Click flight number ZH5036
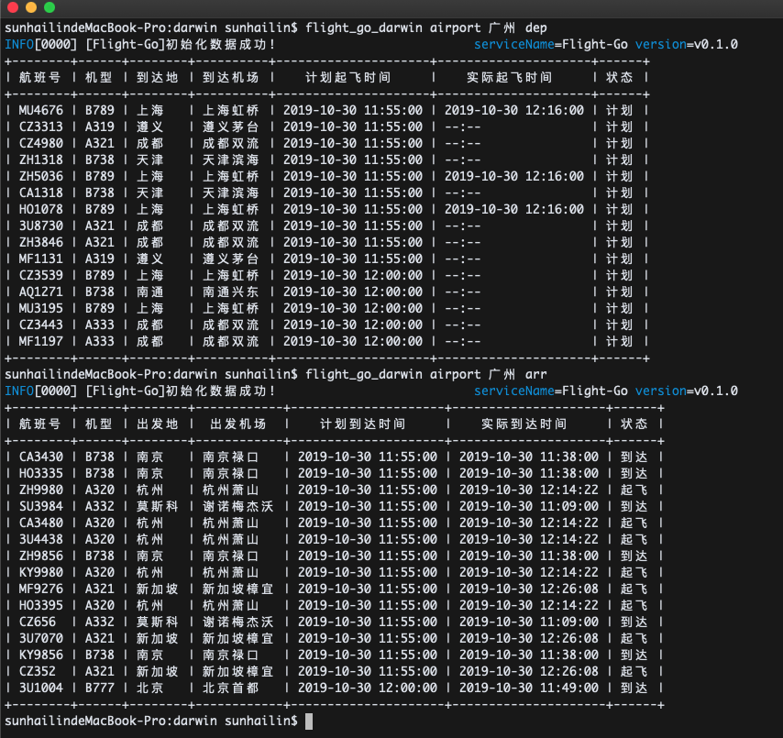The width and height of the screenshot is (783, 738). [41, 176]
